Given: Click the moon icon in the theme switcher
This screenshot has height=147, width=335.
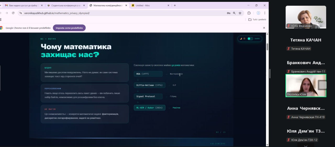Looking at the screenshot, I should [x=241, y=39].
